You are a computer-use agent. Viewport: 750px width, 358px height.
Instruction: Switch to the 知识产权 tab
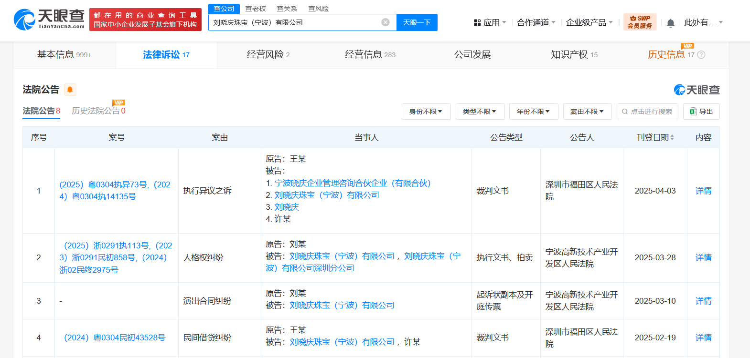(574, 55)
